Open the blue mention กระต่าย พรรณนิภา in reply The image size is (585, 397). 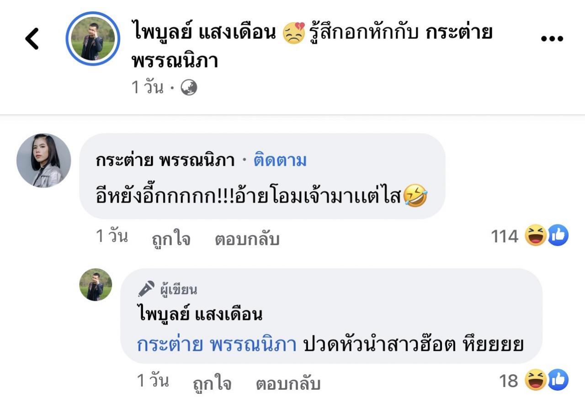click(217, 345)
